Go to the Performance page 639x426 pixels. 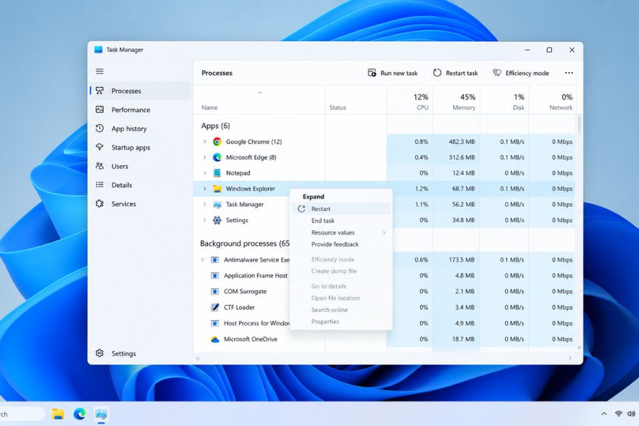pyautogui.click(x=140, y=109)
